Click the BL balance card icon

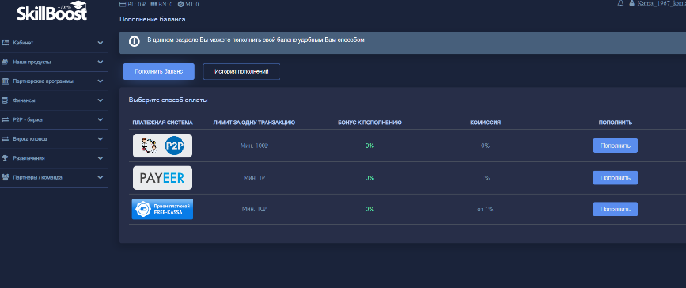(x=122, y=4)
